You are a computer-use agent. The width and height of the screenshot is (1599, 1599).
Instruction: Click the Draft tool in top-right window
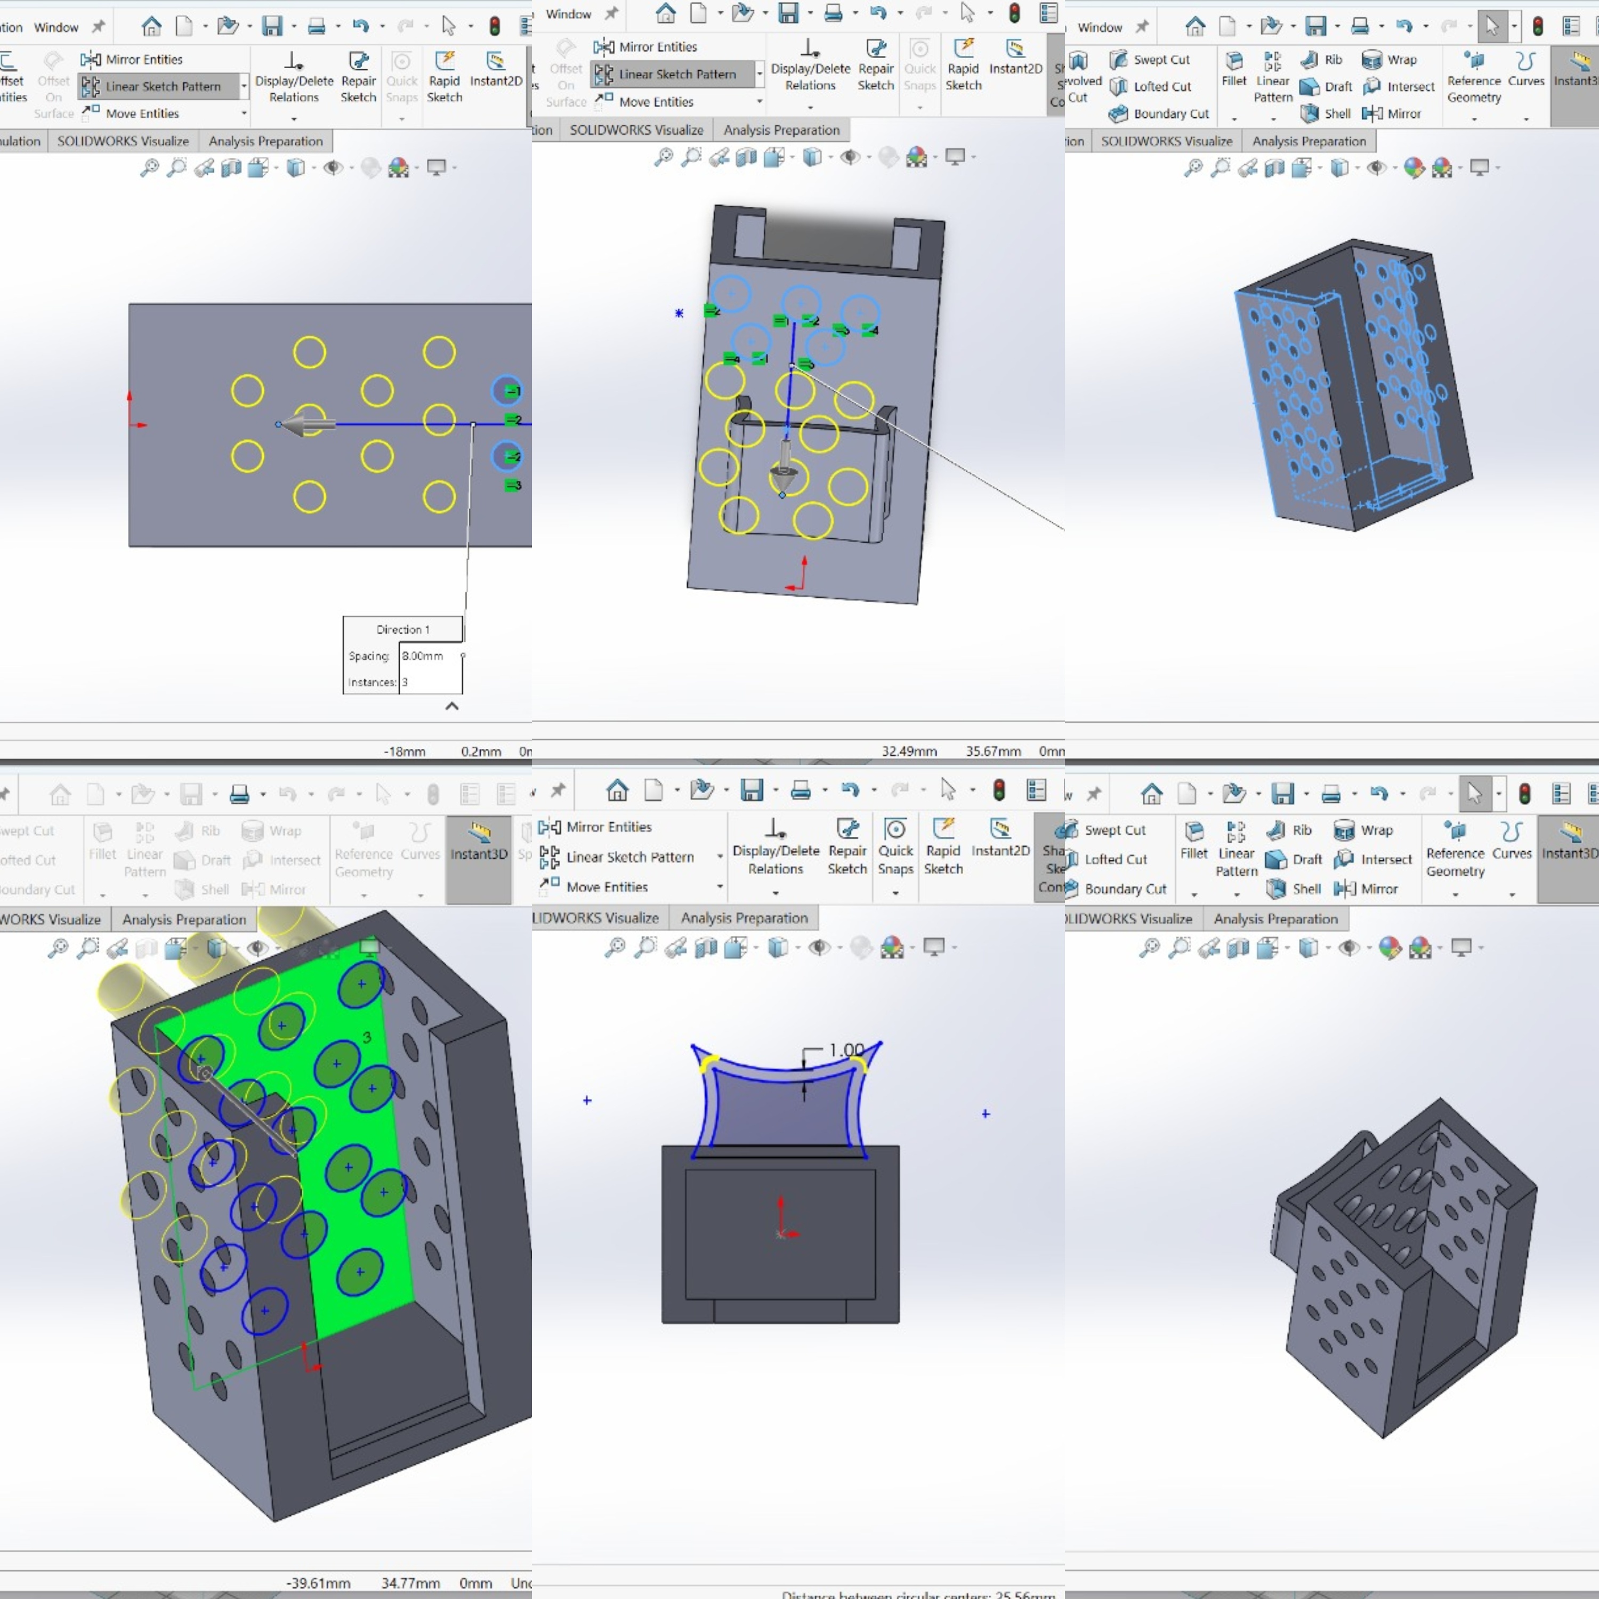(1326, 86)
